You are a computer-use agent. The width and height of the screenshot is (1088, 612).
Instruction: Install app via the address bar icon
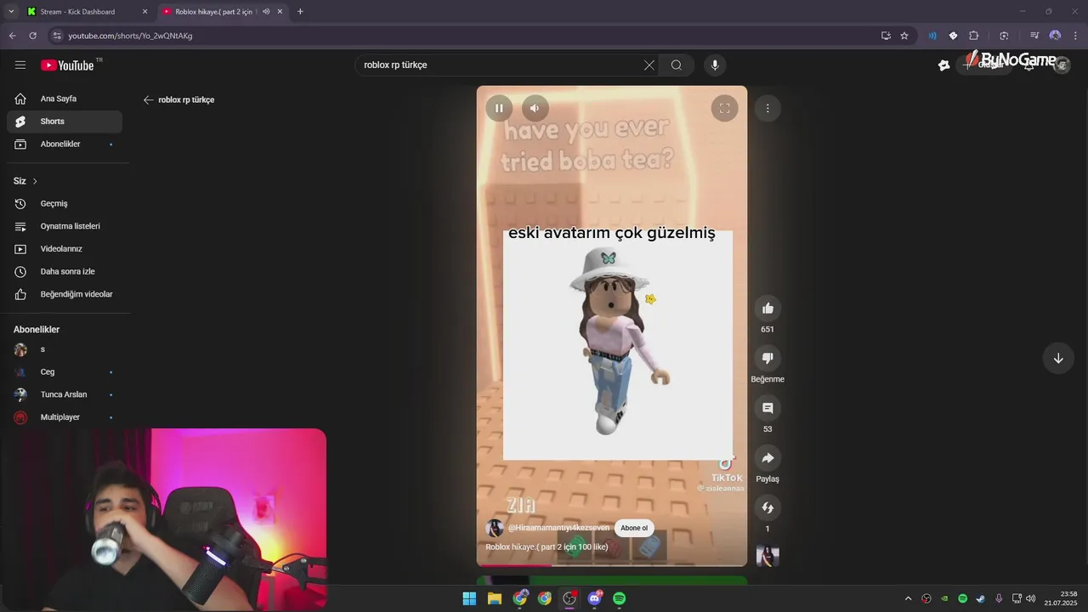tap(886, 36)
